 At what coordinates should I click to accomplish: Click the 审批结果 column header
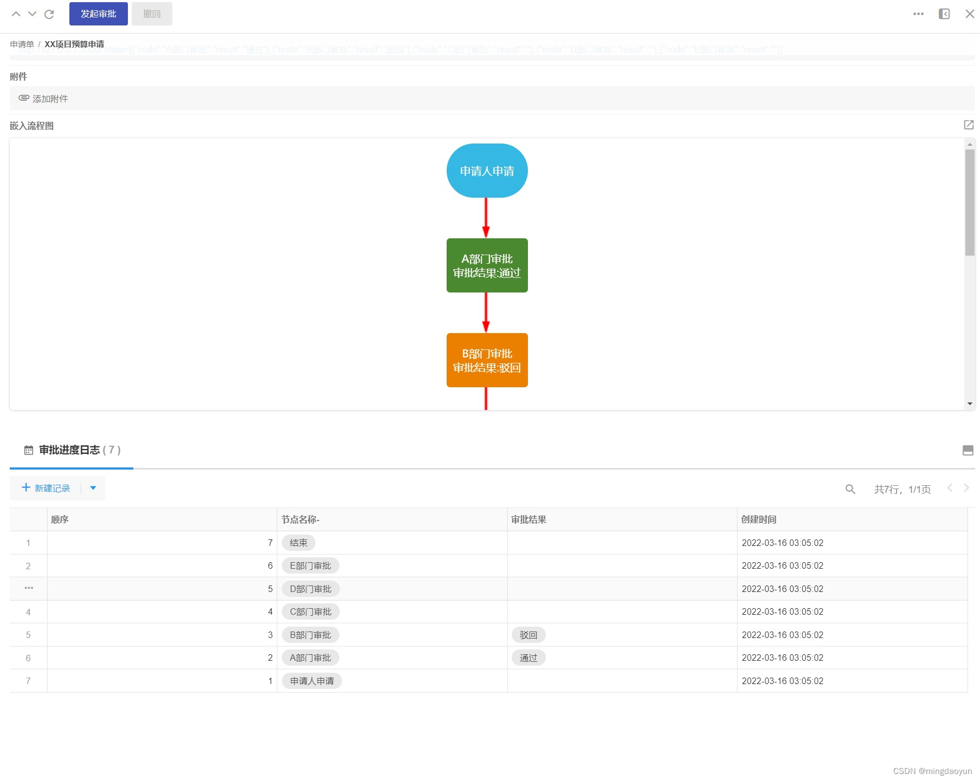point(622,519)
